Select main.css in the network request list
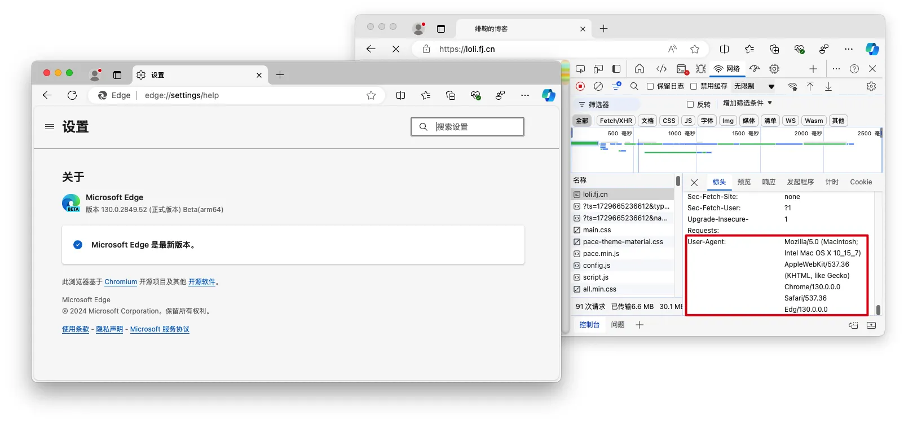 pyautogui.click(x=623, y=230)
